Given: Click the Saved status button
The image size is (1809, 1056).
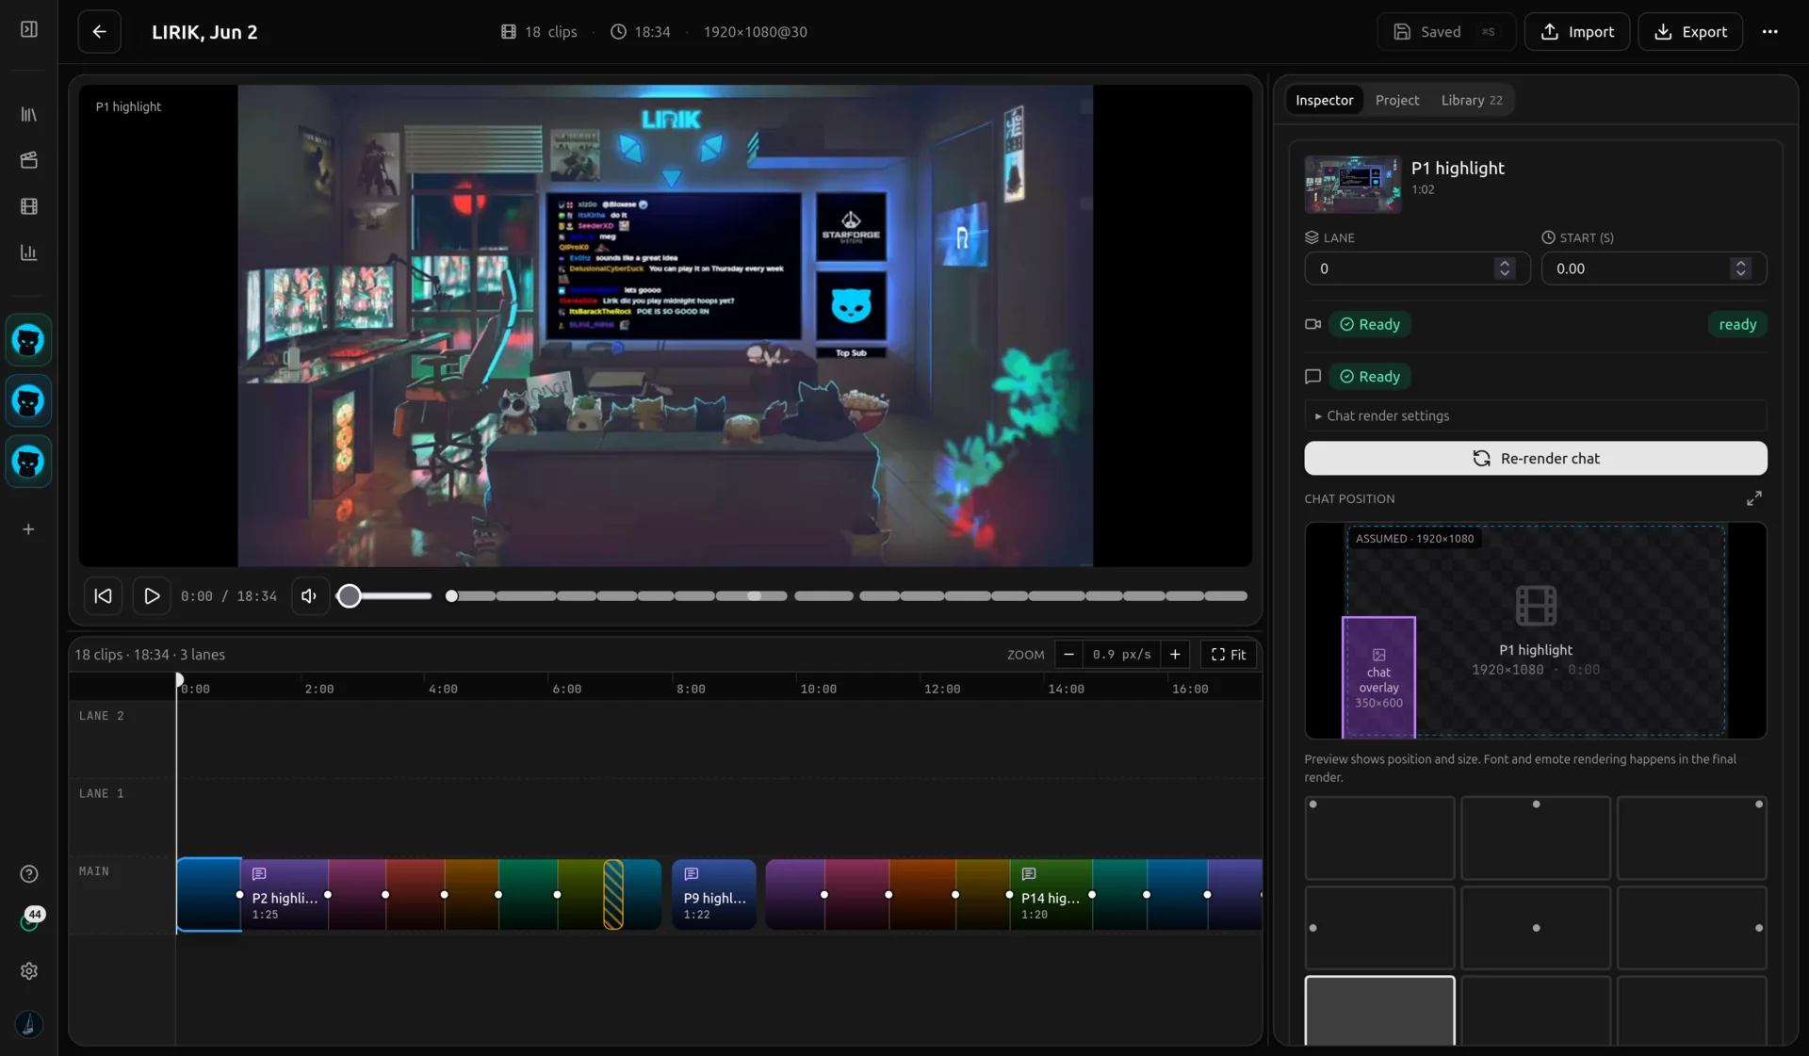Looking at the screenshot, I should tap(1446, 32).
